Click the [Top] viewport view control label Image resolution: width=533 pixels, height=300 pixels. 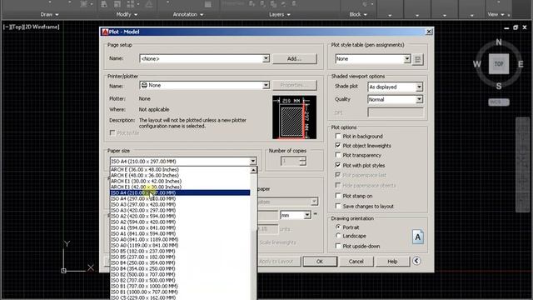click(x=17, y=27)
